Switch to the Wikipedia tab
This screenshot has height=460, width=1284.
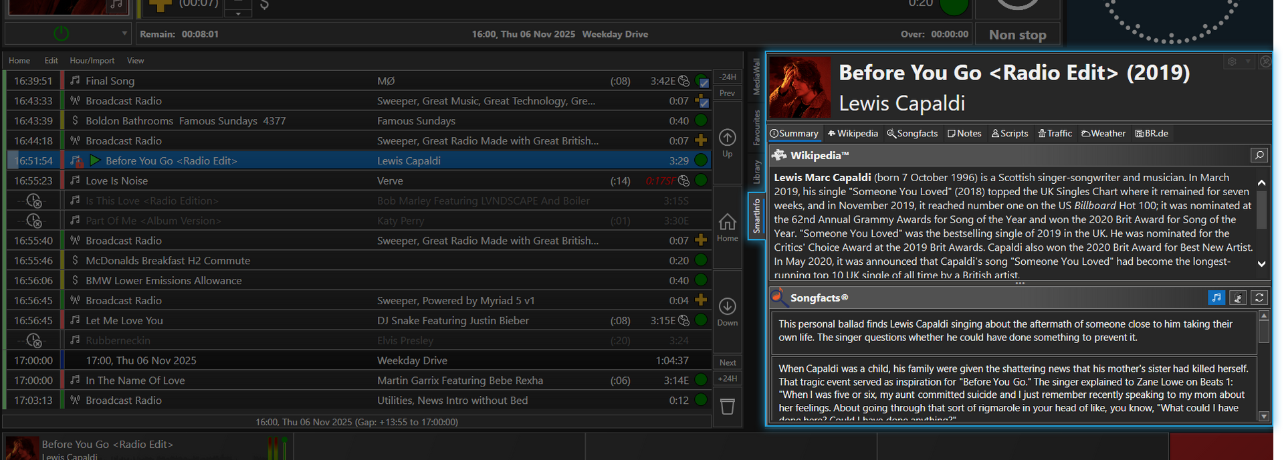(x=853, y=133)
